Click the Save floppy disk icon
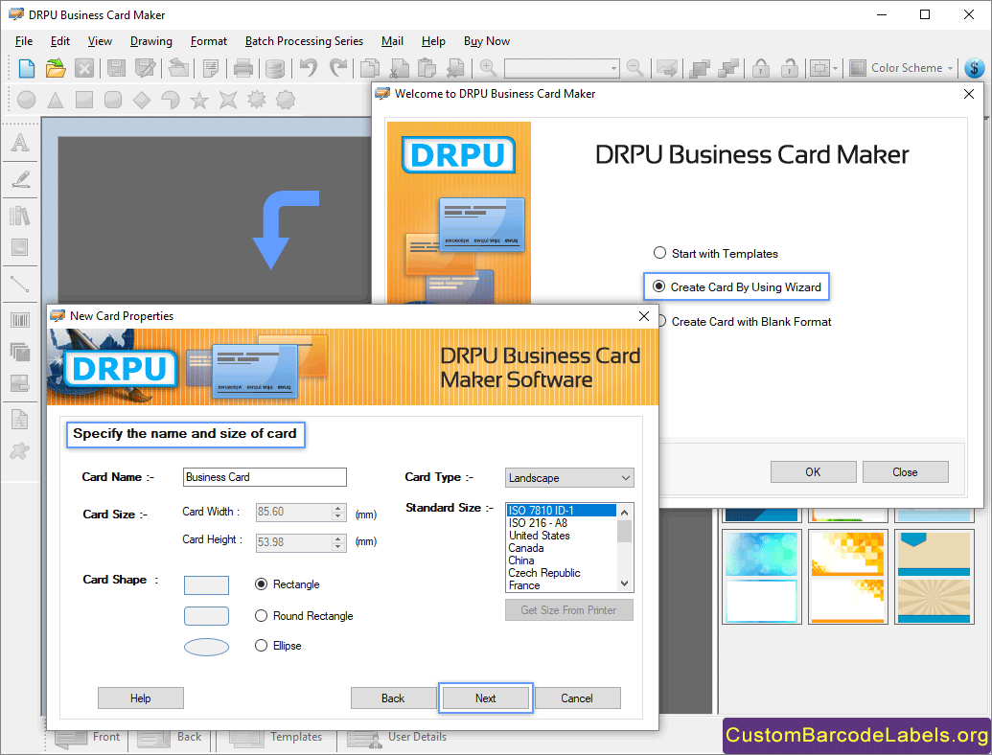Screen dimensions: 992x755 tap(116, 68)
